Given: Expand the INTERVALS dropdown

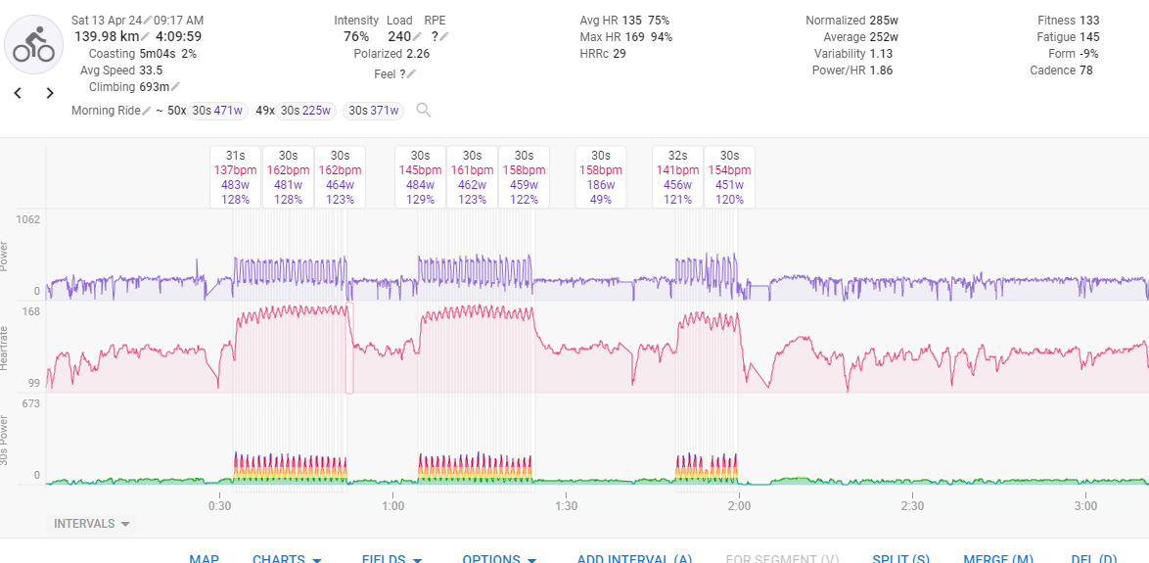Looking at the screenshot, I should pyautogui.click(x=92, y=524).
